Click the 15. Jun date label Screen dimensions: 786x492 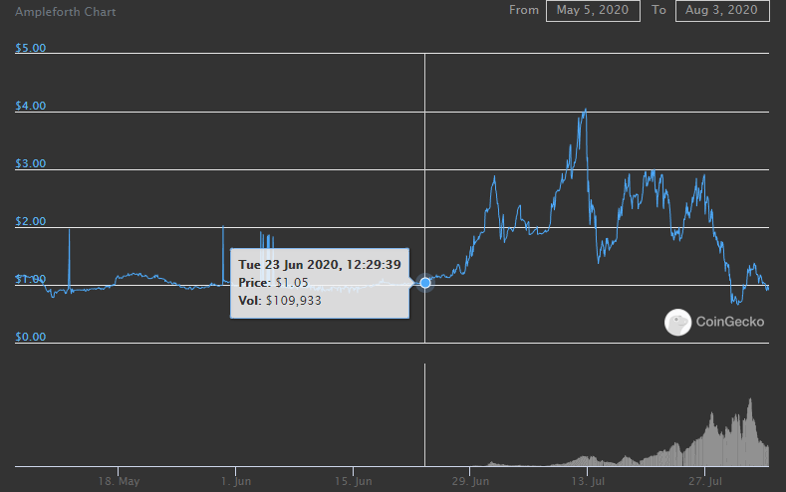coord(354,481)
